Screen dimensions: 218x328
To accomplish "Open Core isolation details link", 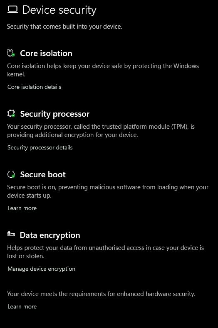I will click(35, 87).
